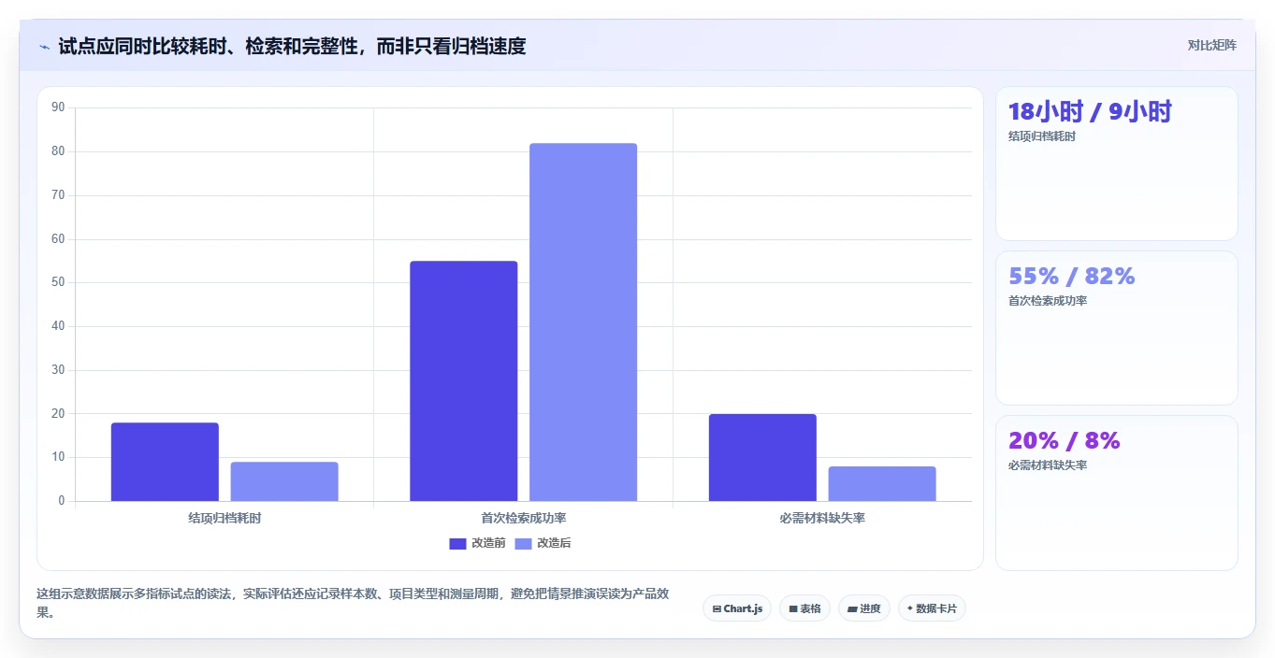This screenshot has width=1275, height=658.
Task: Select the 数据卡片 chip
Action: tap(932, 608)
